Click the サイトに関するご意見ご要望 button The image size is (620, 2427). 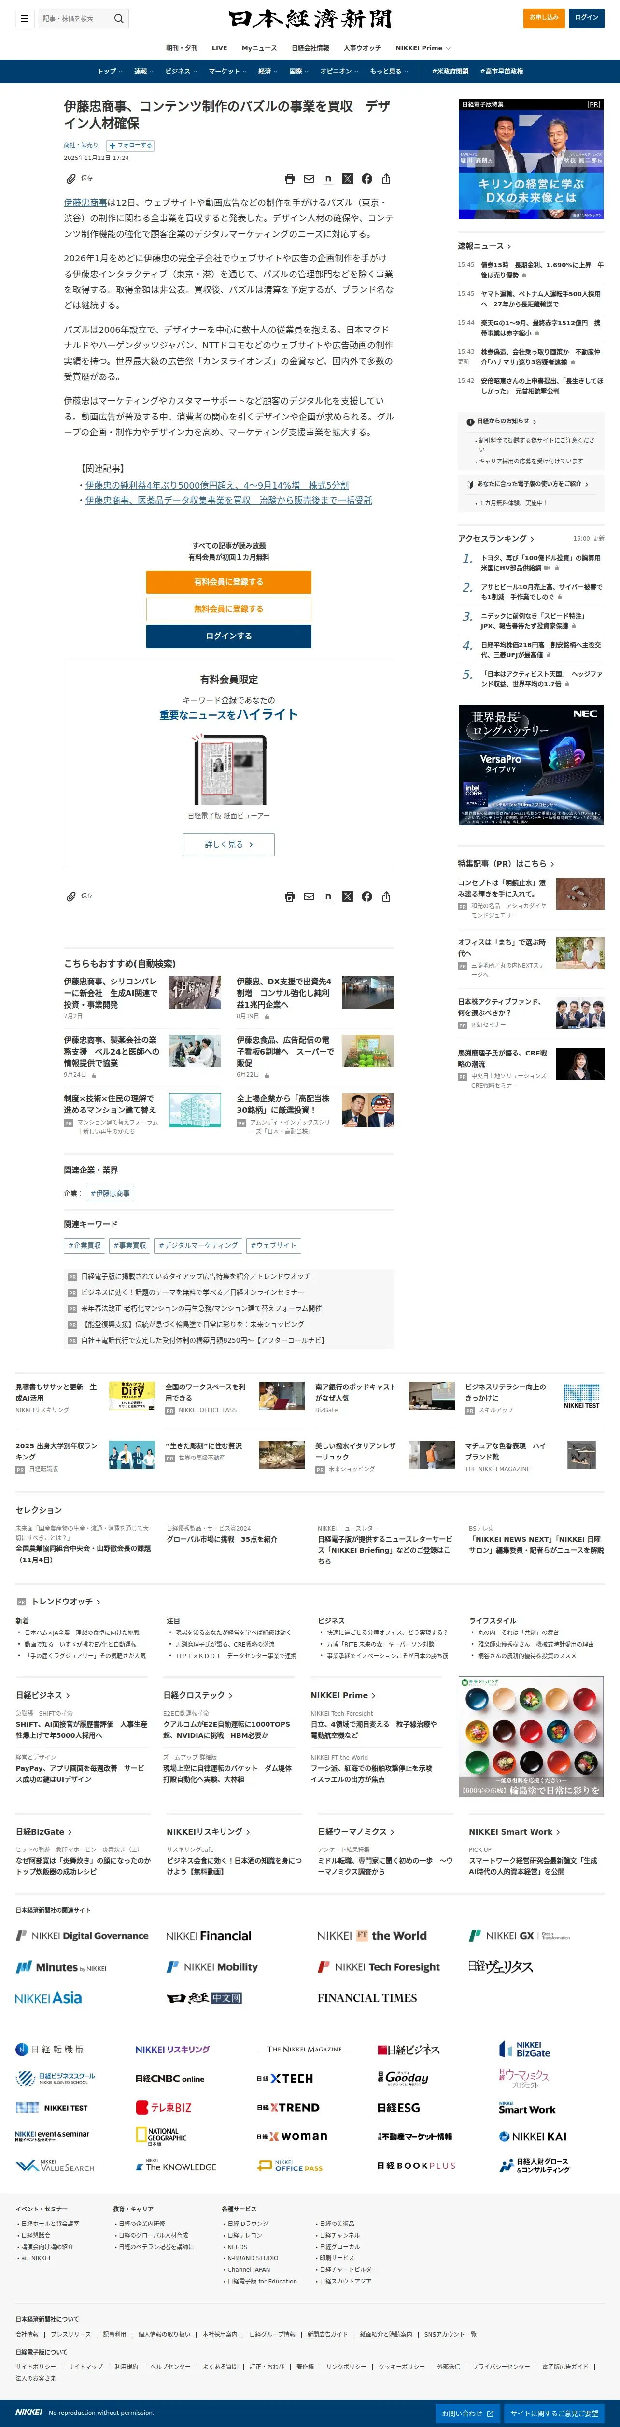[x=554, y=2413]
